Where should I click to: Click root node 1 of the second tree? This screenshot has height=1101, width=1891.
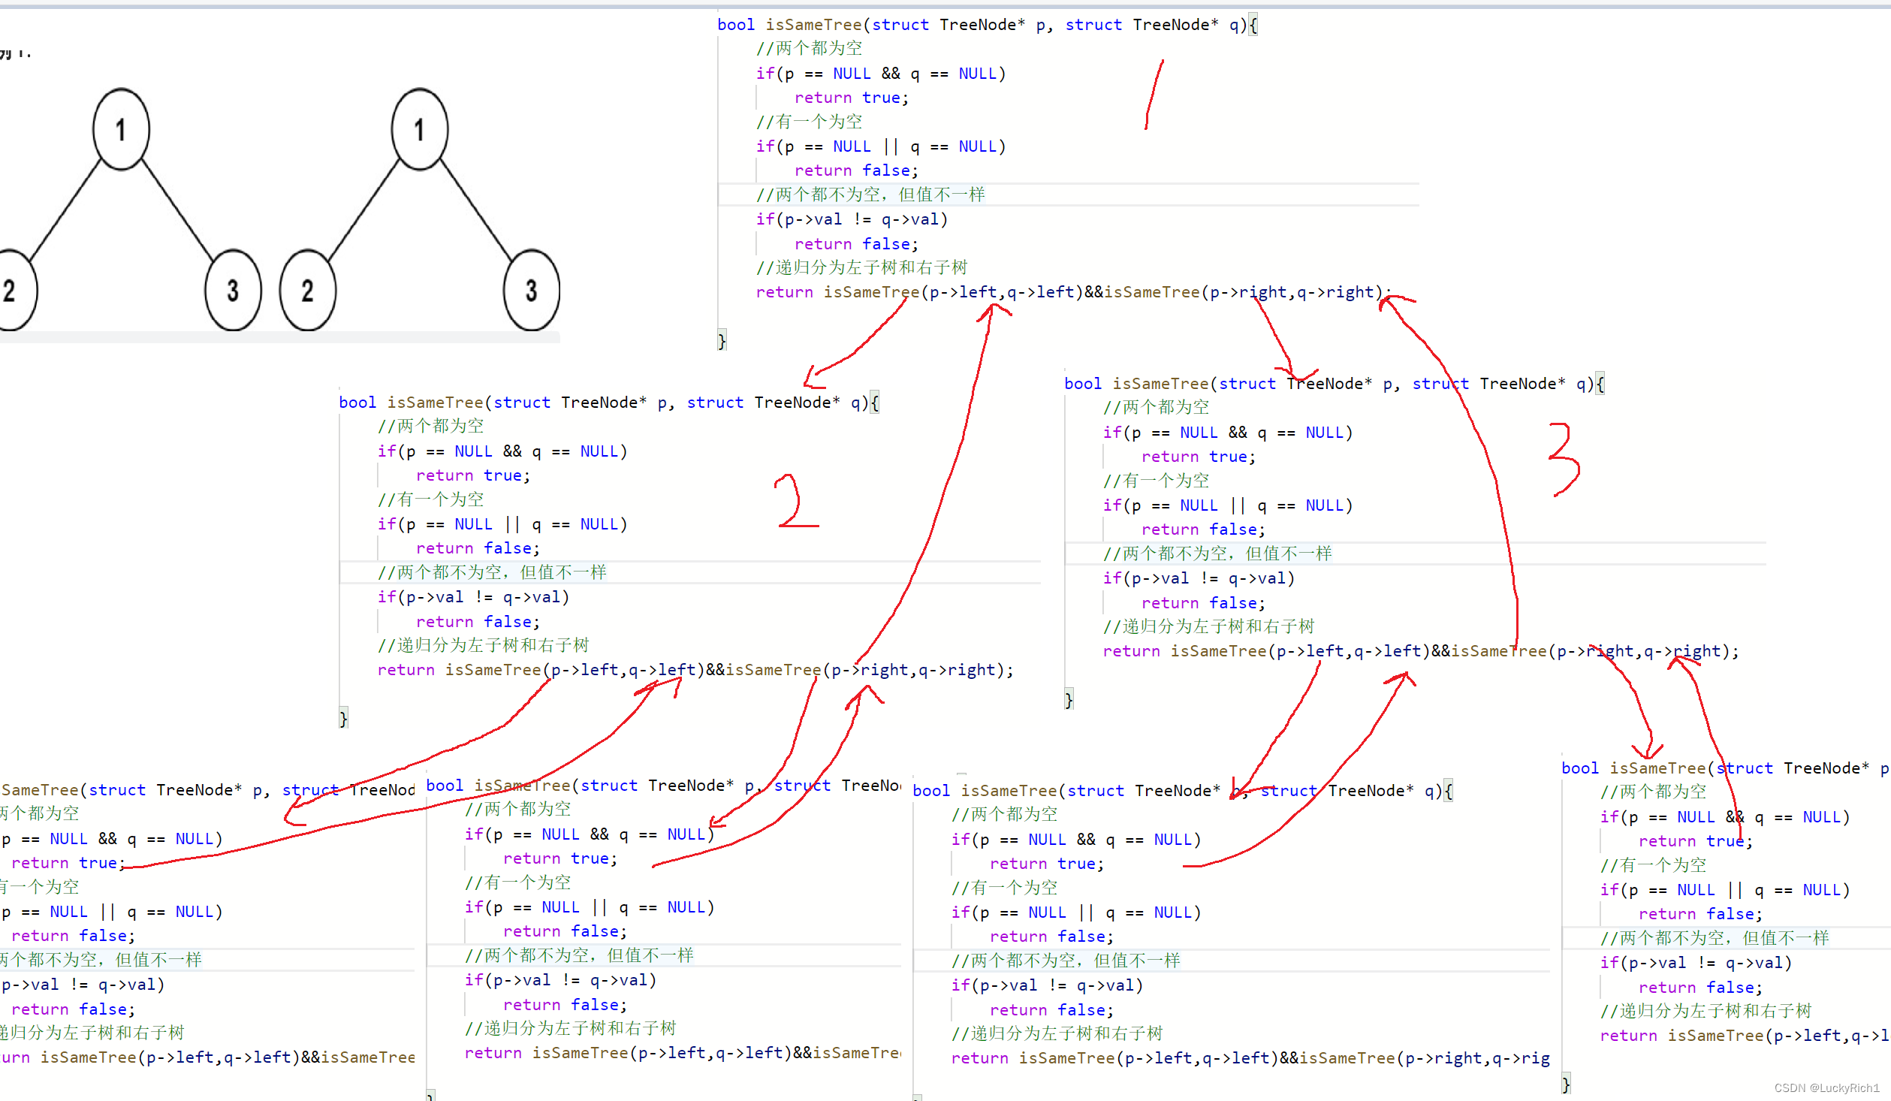420,129
